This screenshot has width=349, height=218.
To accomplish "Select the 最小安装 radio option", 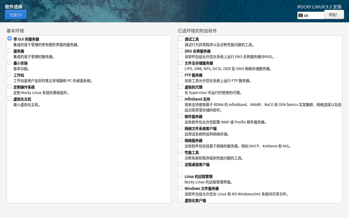I will [x=9, y=63].
